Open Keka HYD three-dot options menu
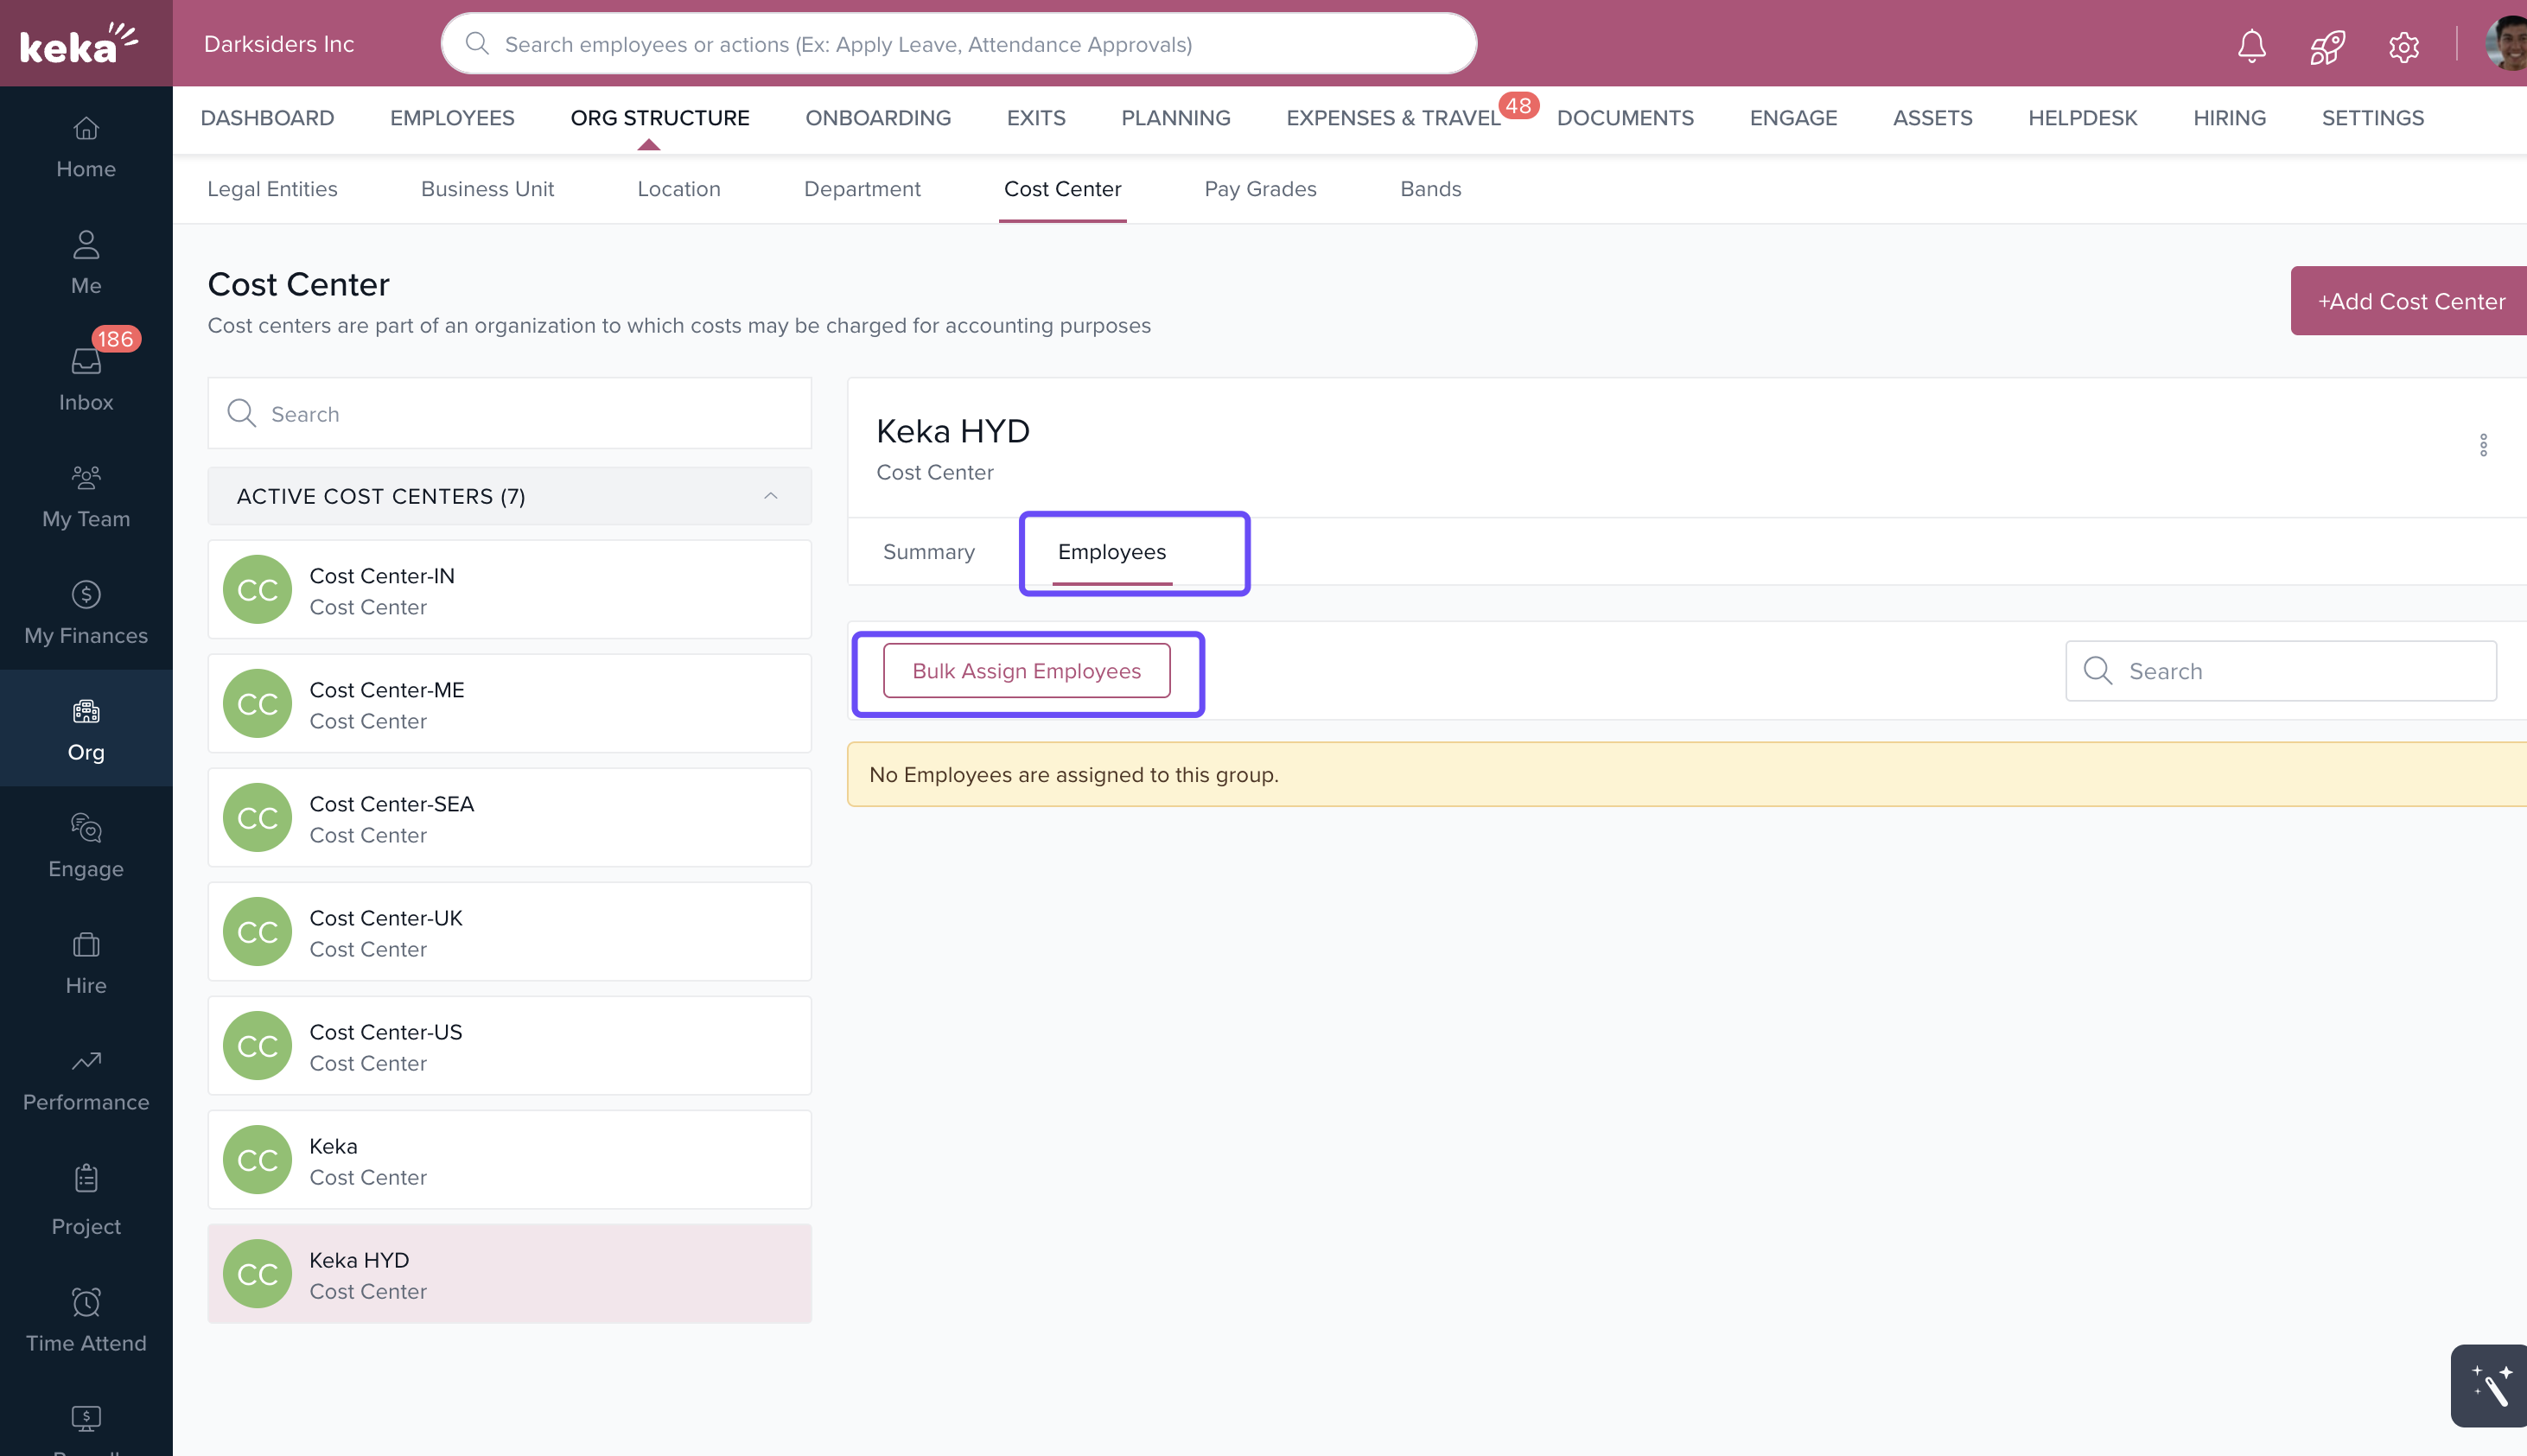This screenshot has width=2527, height=1456. point(2483,445)
